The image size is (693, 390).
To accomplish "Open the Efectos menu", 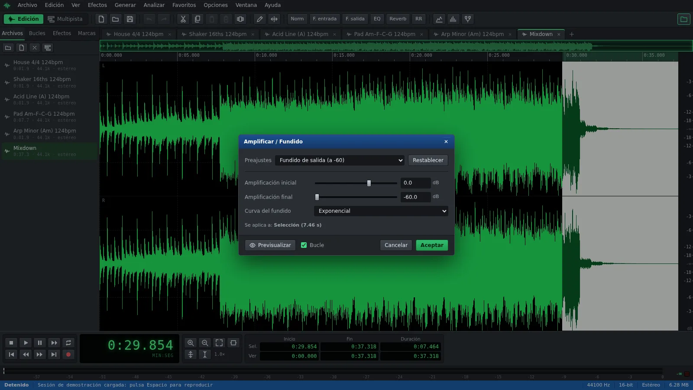I will coord(97,5).
